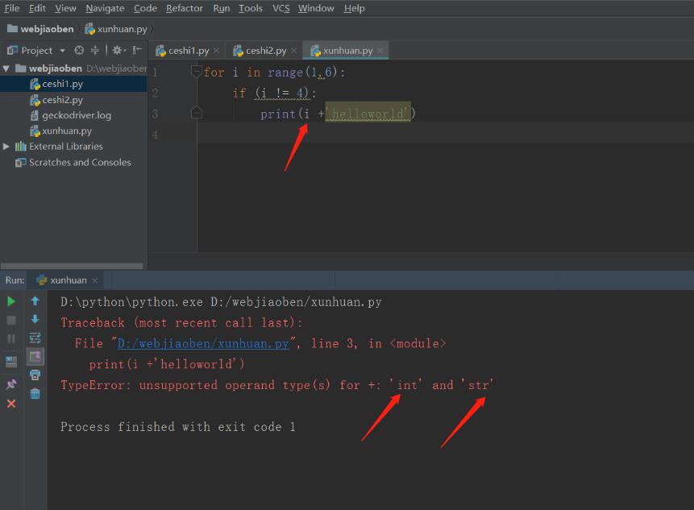Expand the External Libraries node
Image resolution: width=694 pixels, height=510 pixels.
[x=5, y=146]
